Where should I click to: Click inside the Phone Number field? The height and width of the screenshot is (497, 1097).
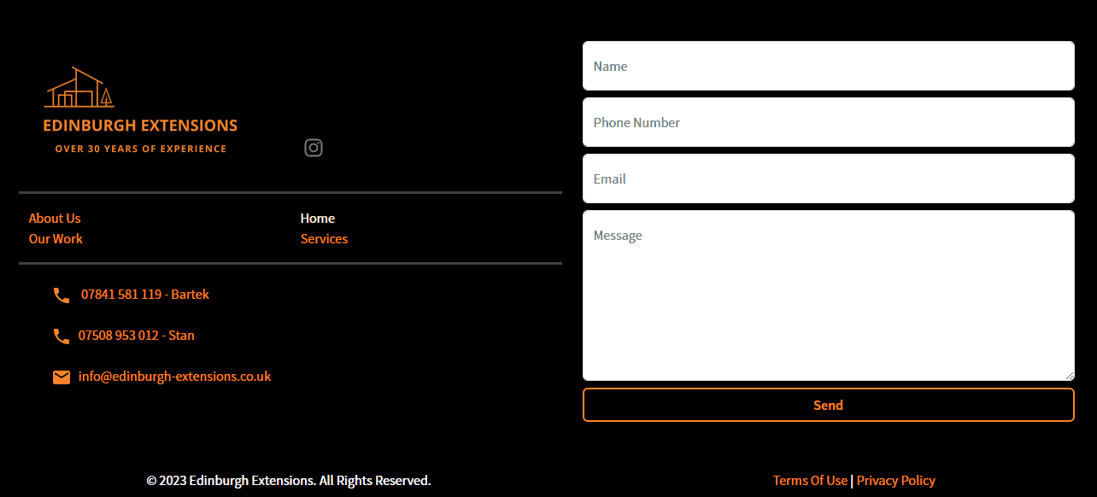click(828, 122)
